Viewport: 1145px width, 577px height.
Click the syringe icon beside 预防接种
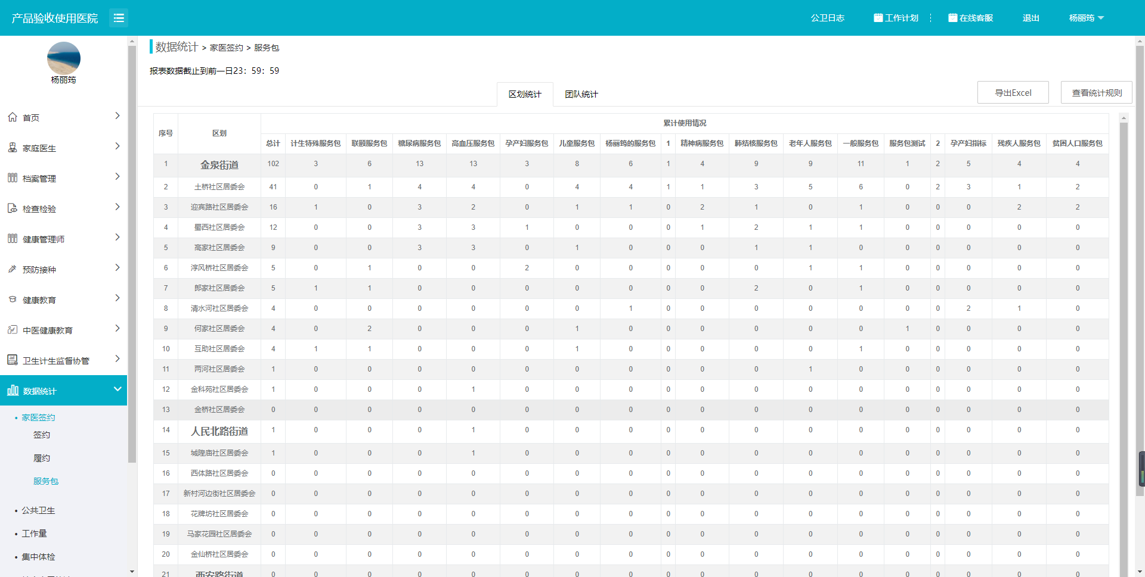(13, 269)
